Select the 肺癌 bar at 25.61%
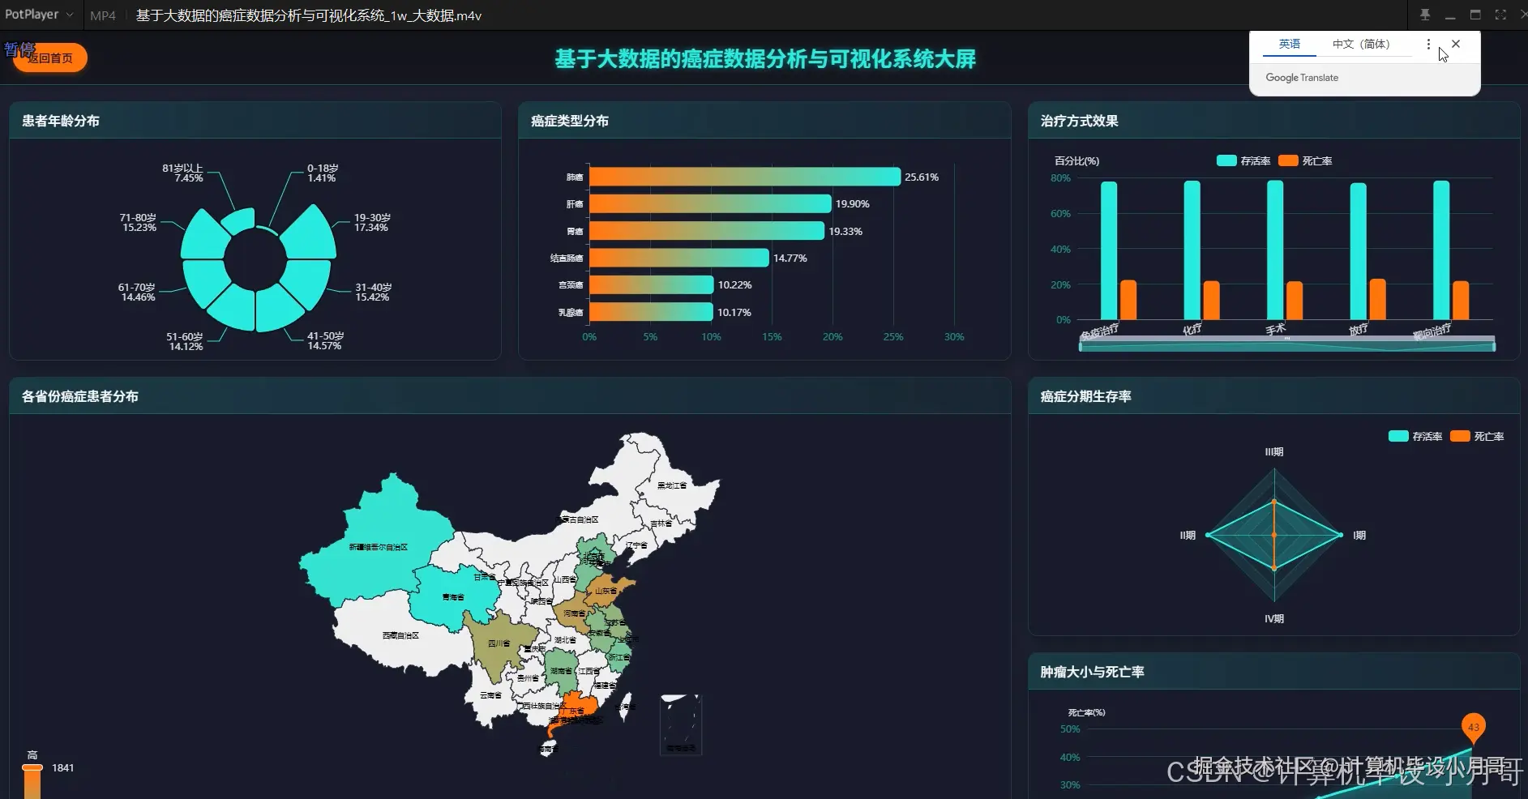Screen dimensions: 1528x799 [x=745, y=177]
